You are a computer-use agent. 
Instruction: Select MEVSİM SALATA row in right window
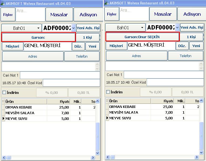pos(152,112)
